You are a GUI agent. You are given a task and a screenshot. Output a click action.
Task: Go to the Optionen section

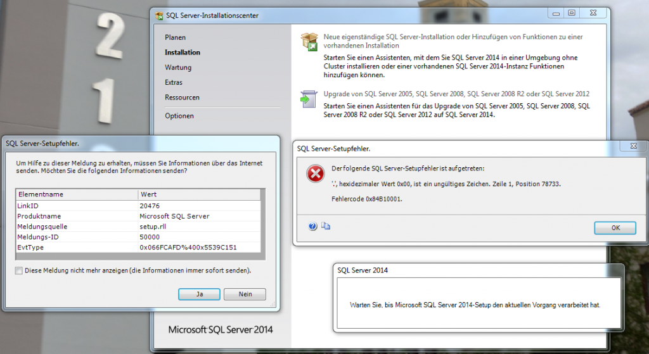[179, 116]
